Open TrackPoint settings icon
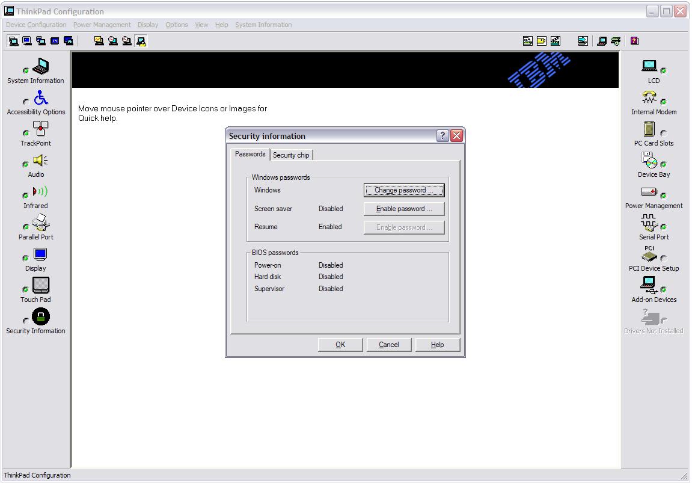This screenshot has height=483, width=692. (40, 129)
